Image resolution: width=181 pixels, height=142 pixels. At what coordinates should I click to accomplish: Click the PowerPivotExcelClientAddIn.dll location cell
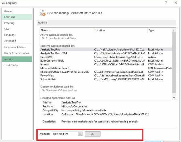point(119,72)
